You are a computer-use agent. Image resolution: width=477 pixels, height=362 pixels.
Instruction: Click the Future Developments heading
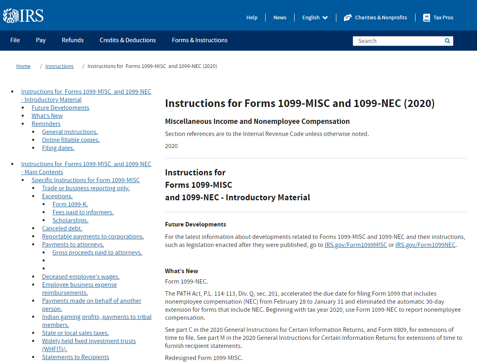(196, 224)
